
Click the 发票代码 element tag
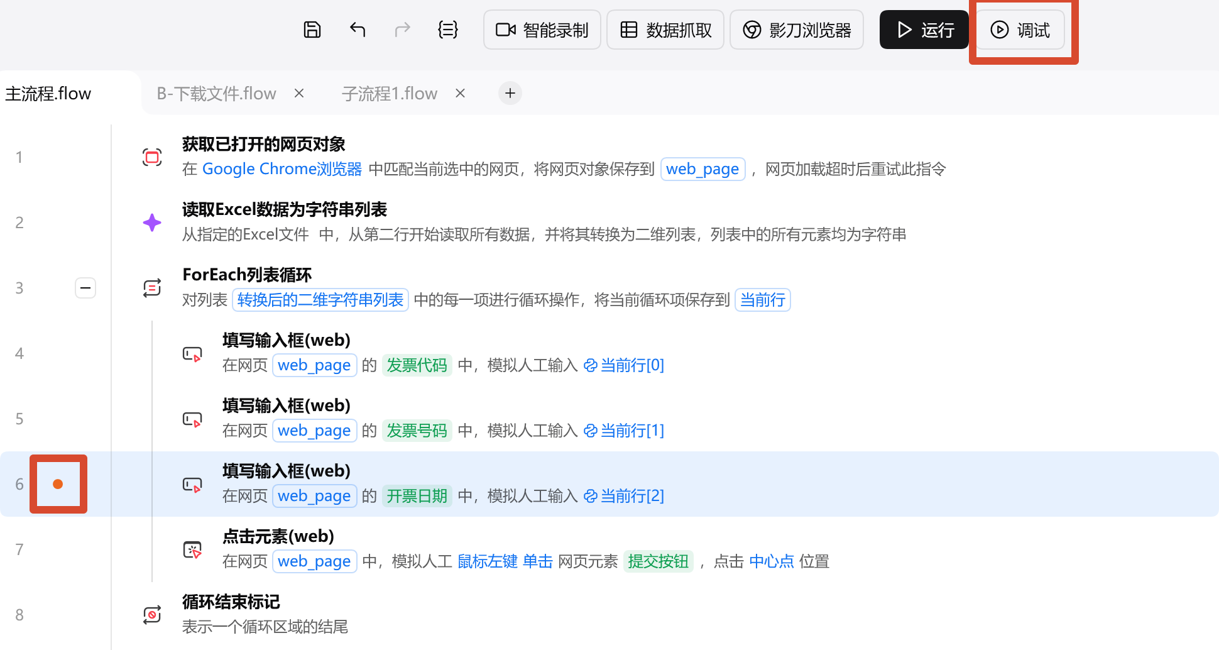click(417, 365)
